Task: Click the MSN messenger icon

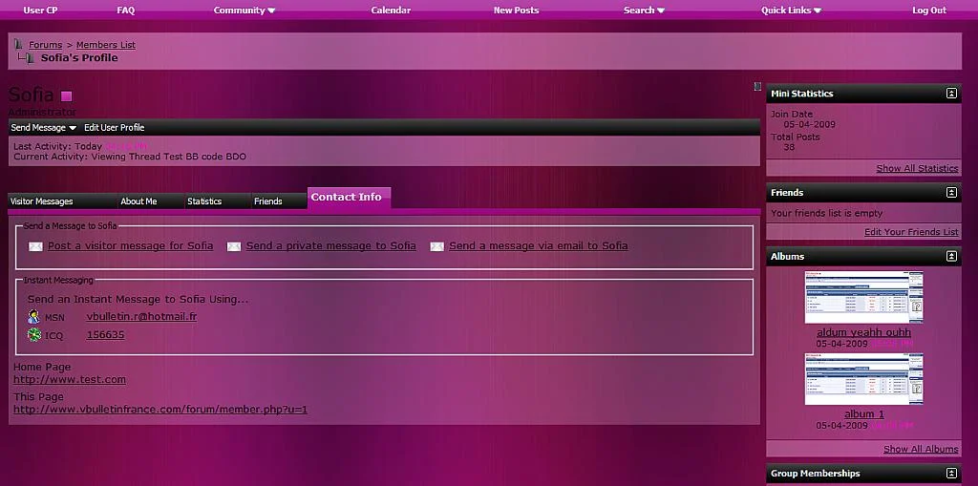Action: pos(34,317)
